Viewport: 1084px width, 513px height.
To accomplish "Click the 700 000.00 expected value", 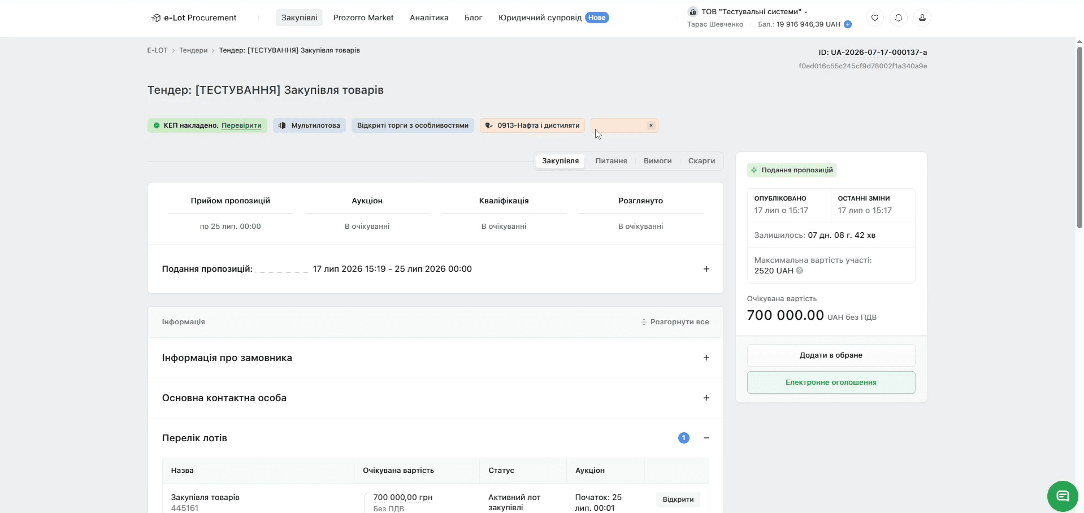I will tap(786, 315).
